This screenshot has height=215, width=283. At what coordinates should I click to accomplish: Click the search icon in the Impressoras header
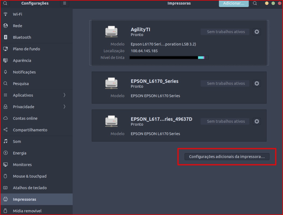255,3
